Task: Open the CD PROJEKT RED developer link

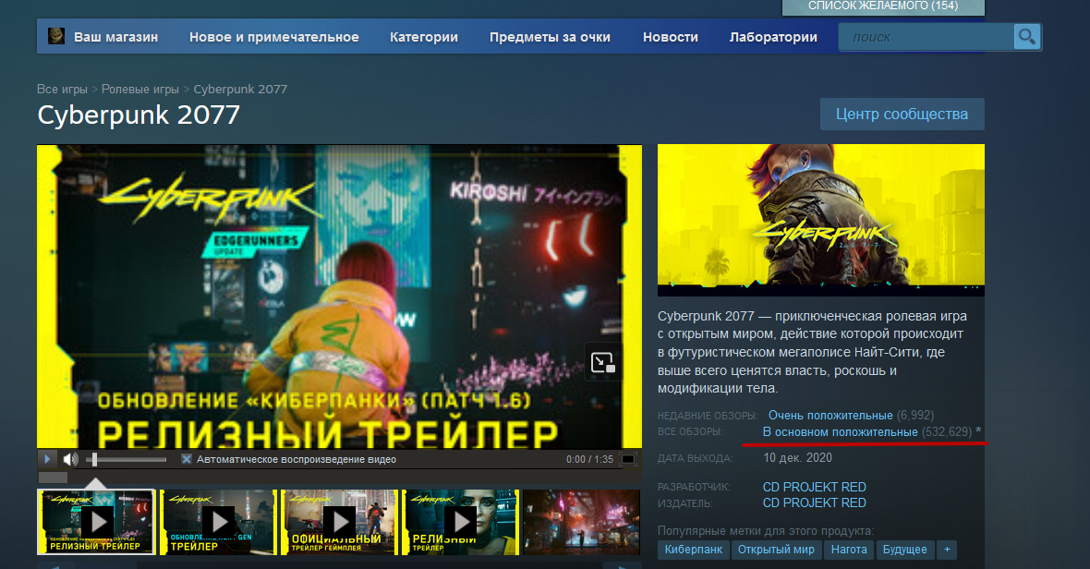Action: [x=814, y=486]
